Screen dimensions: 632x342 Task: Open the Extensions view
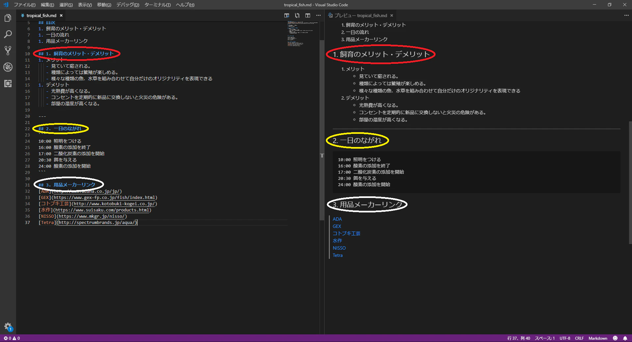[8, 84]
